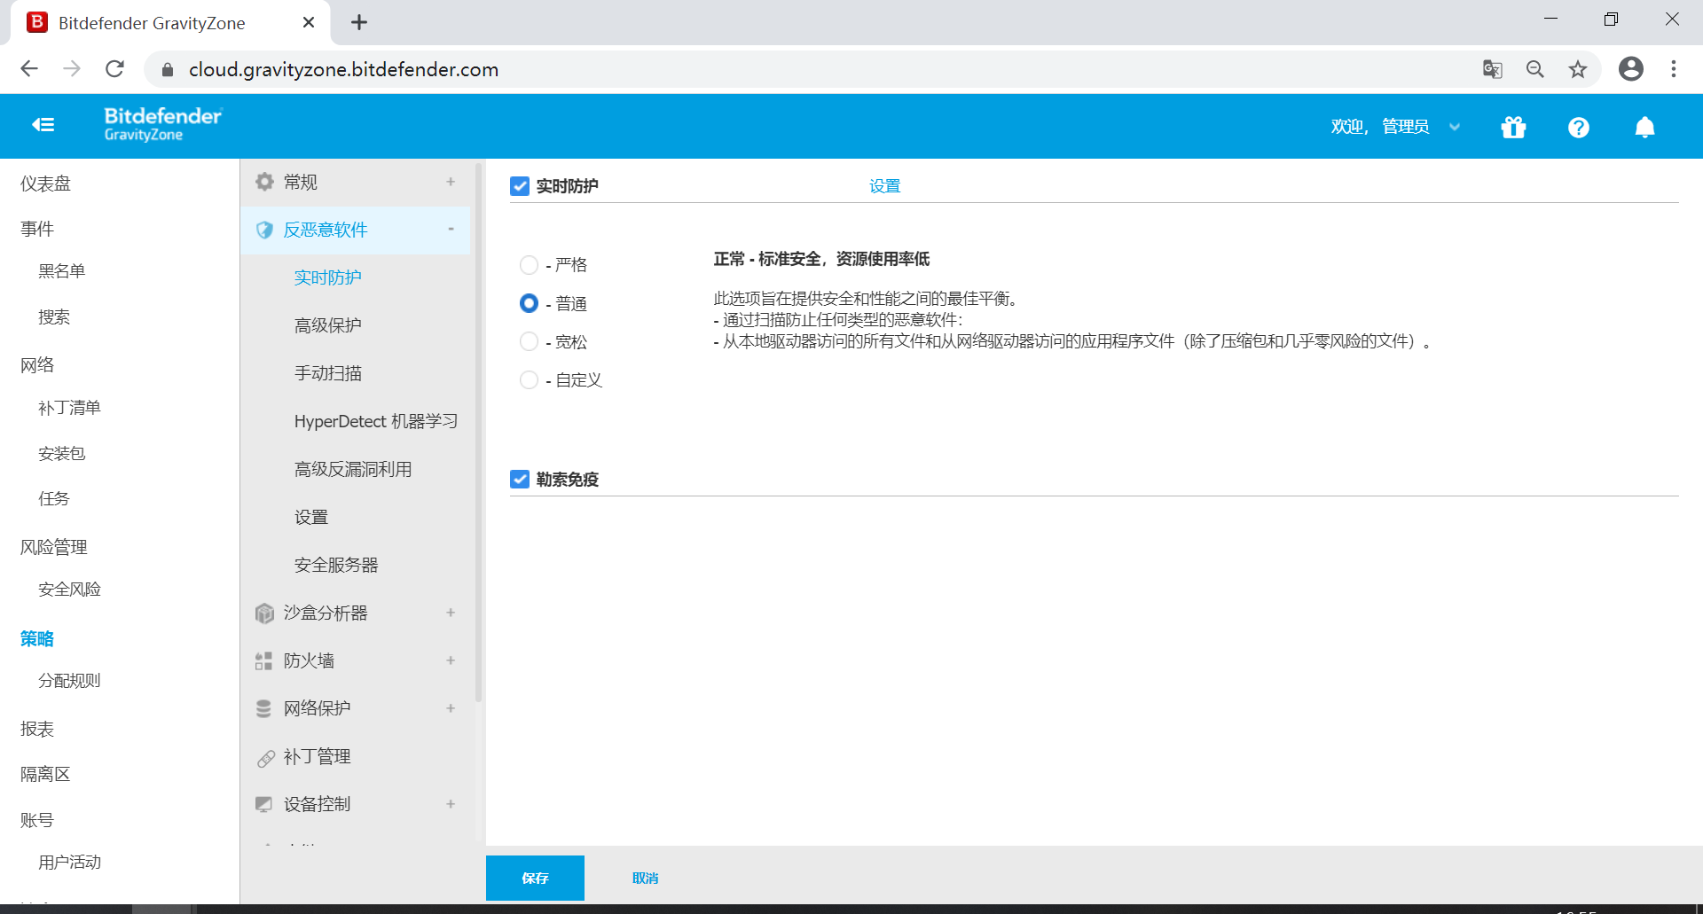Click the browser translate page icon
The image size is (1703, 914).
(x=1493, y=69)
